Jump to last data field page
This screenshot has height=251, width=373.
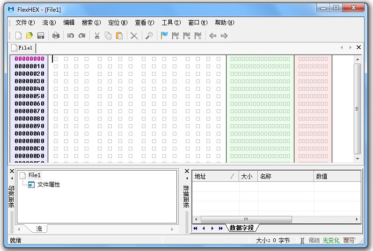tap(221, 228)
